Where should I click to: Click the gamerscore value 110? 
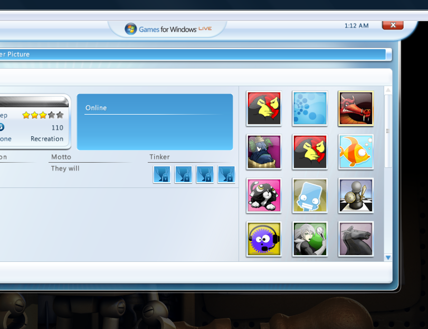(58, 127)
